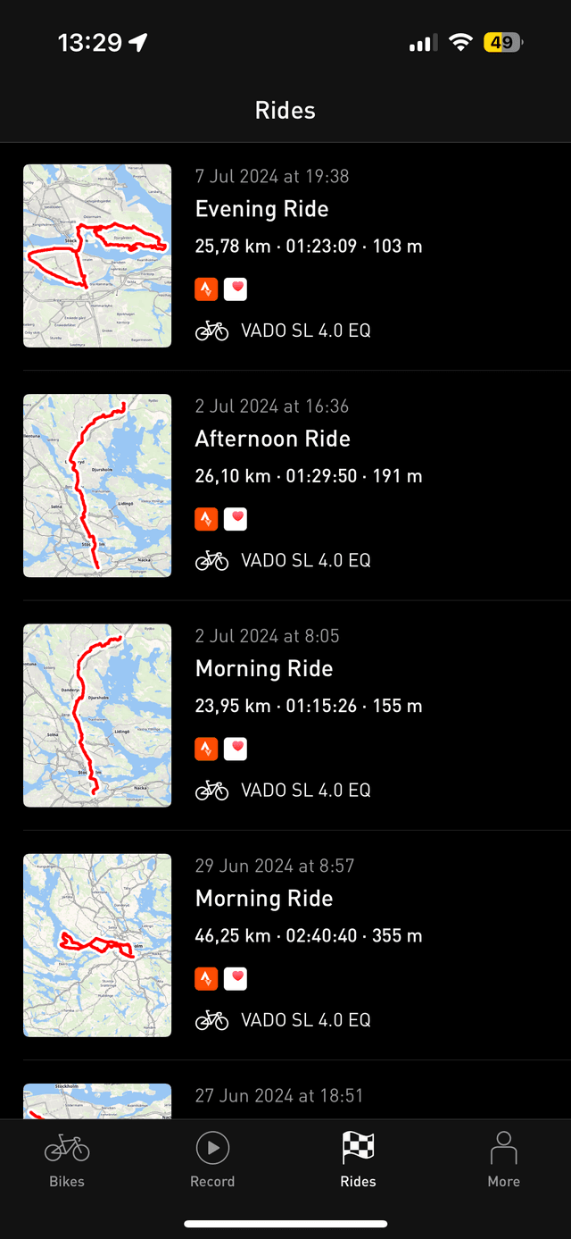Tap the Record button
The width and height of the screenshot is (571, 1239).
coord(212,1159)
